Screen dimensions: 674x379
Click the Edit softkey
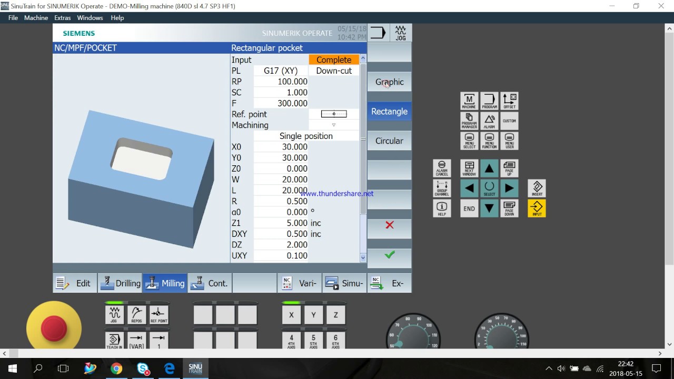pos(75,283)
